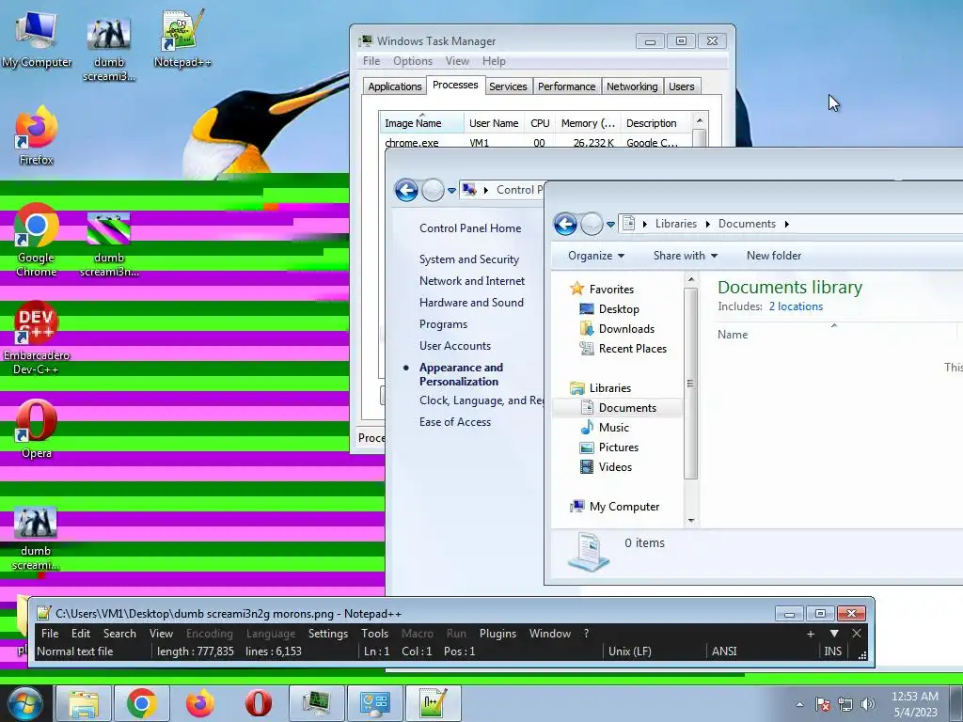Open the Settings menu in Notepad++
The height and width of the screenshot is (722, 963).
tap(328, 633)
